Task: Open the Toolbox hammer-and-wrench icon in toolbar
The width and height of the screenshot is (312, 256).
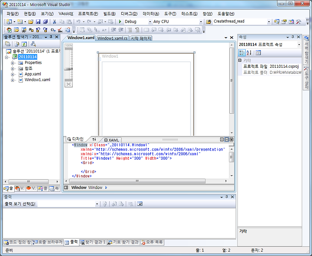Action: (x=299, y=22)
